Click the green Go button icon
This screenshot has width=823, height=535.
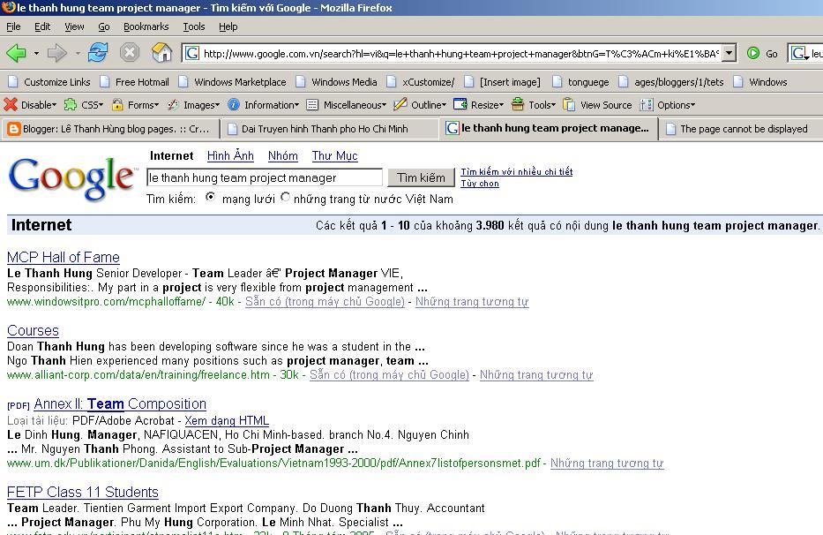[753, 53]
